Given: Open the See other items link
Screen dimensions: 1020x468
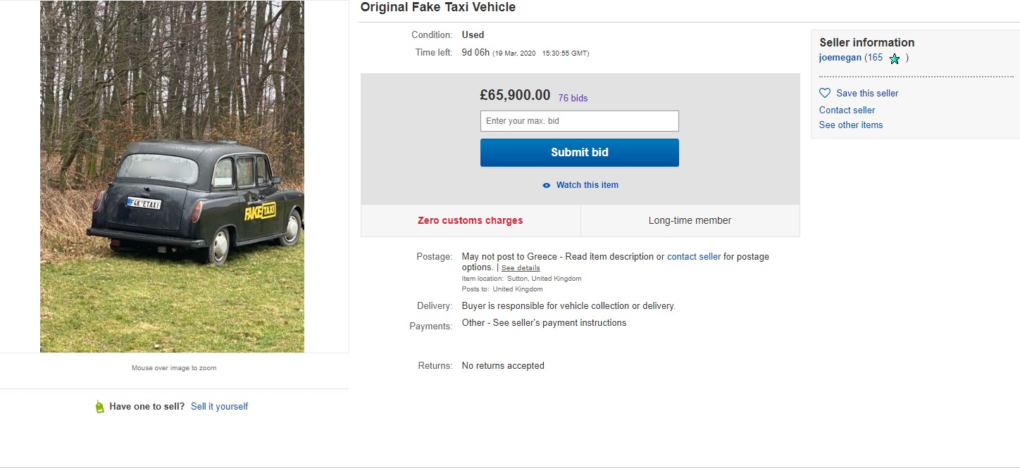Looking at the screenshot, I should [x=850, y=125].
